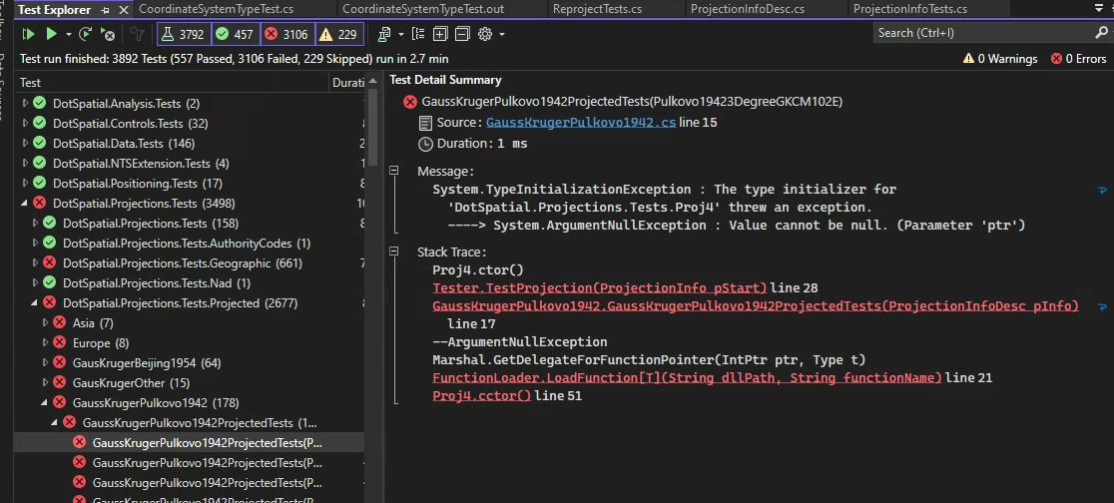The width and height of the screenshot is (1114, 503).
Task: Open GaussKrugerPulkovo1942ProjectedTests stack trace link
Action: point(756,305)
